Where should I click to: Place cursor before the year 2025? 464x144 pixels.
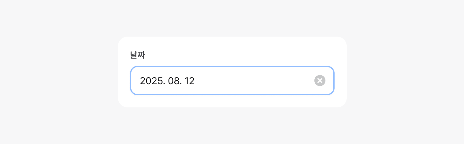pyautogui.click(x=140, y=81)
